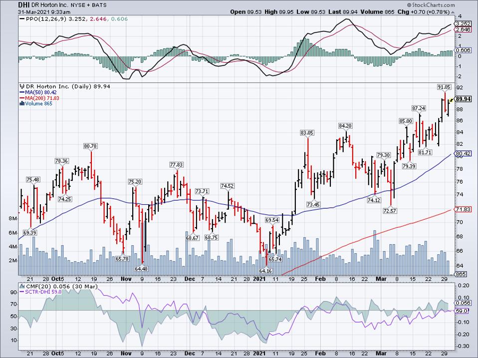Click the 59.0 SCTR value tag
Viewport: 478px width, 358px height.
[462, 311]
